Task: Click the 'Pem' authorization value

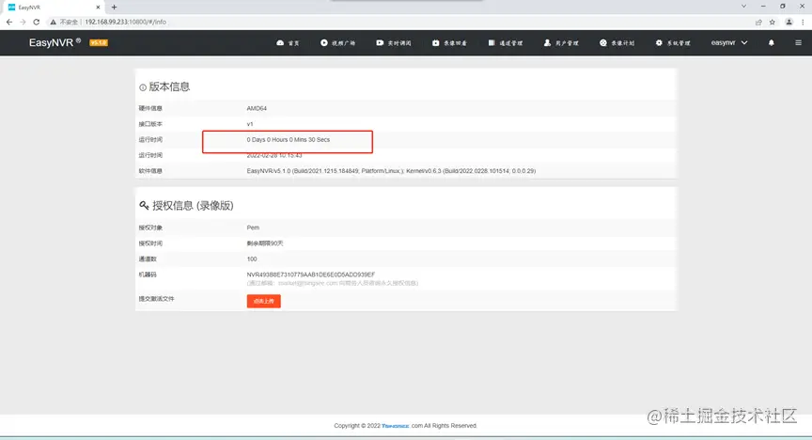Action: [253, 228]
